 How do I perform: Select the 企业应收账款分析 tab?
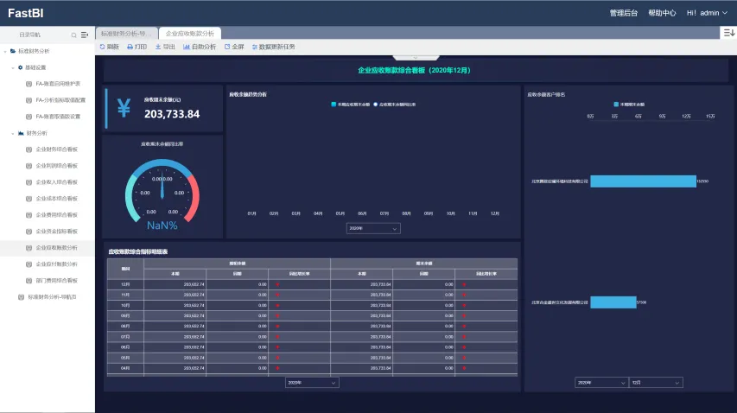point(190,34)
